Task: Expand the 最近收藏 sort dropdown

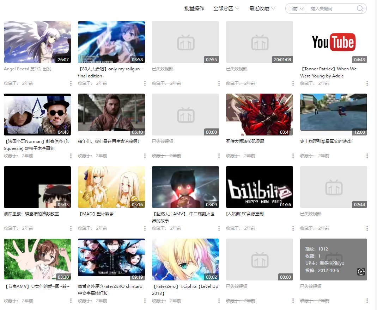Action: point(262,9)
